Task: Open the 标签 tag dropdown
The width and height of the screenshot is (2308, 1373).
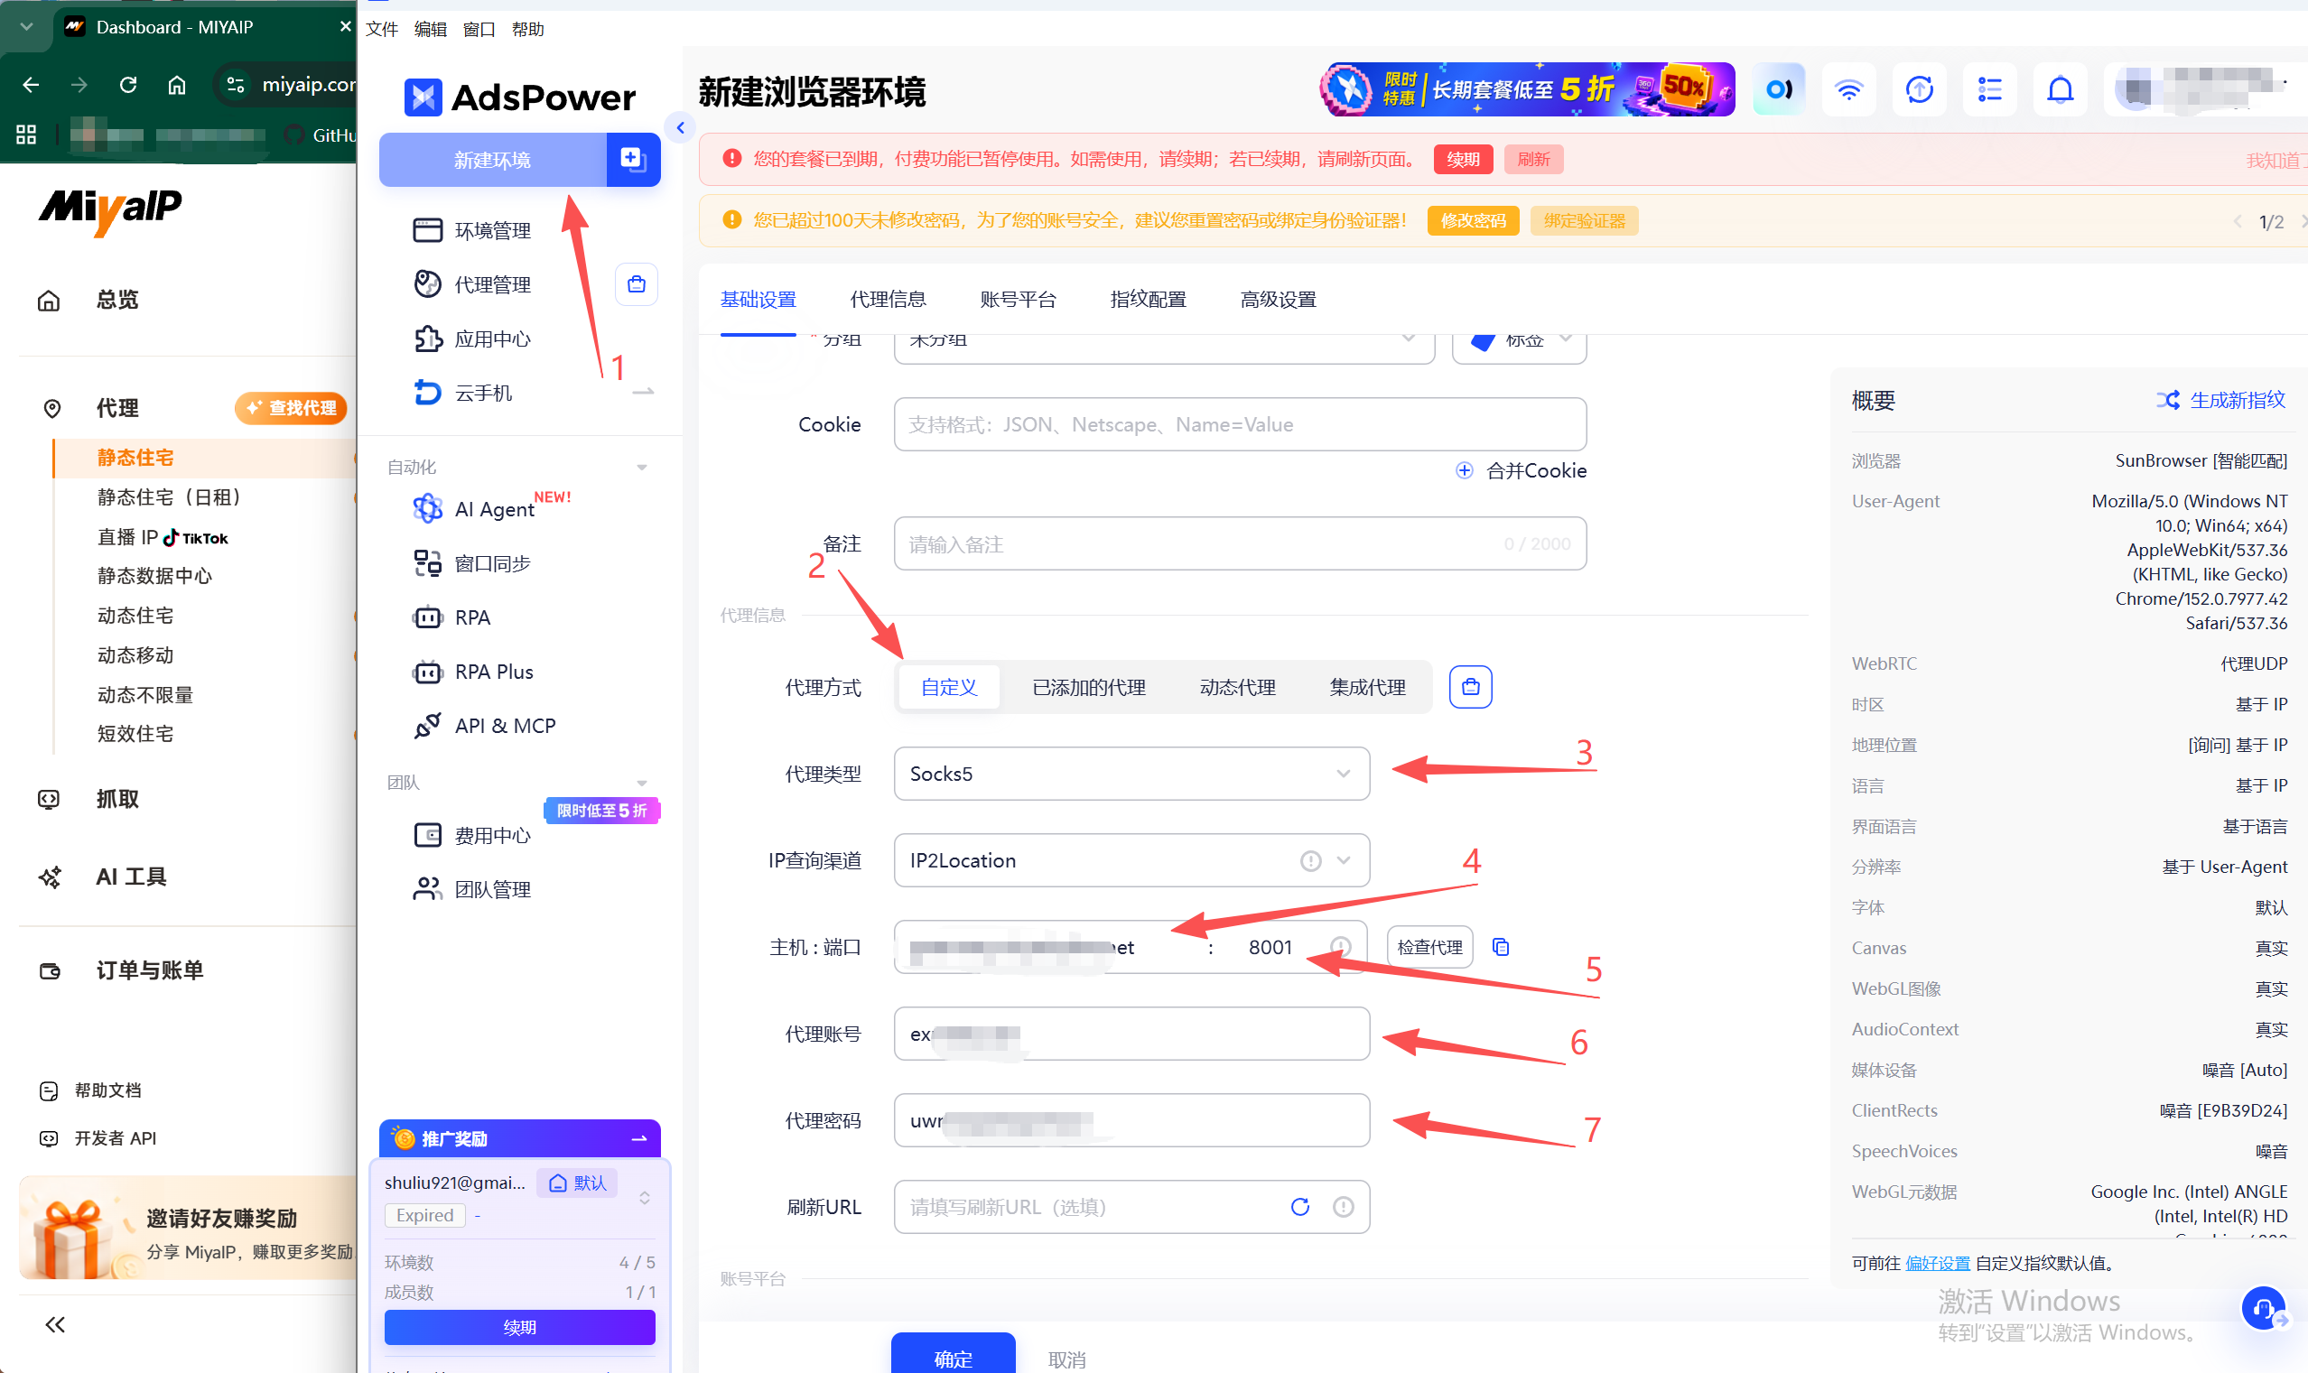Action: coord(1520,340)
